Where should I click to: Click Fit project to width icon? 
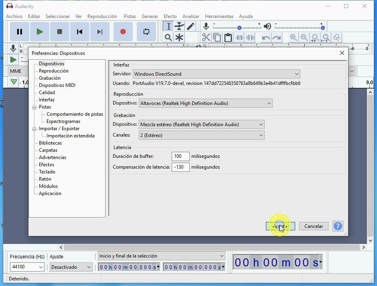coord(326,38)
